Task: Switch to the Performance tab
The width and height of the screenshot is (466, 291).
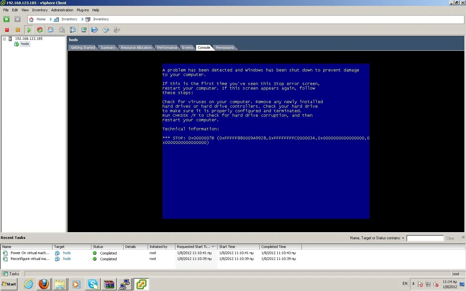Action: (x=167, y=48)
